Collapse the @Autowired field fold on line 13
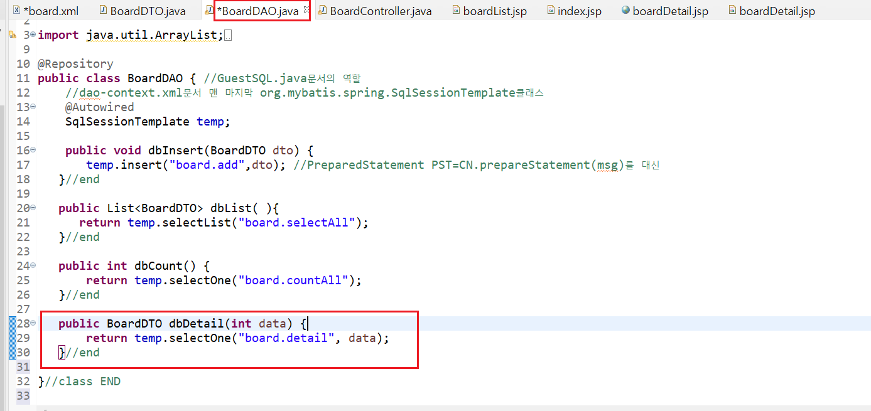The image size is (871, 411). pyautogui.click(x=33, y=107)
